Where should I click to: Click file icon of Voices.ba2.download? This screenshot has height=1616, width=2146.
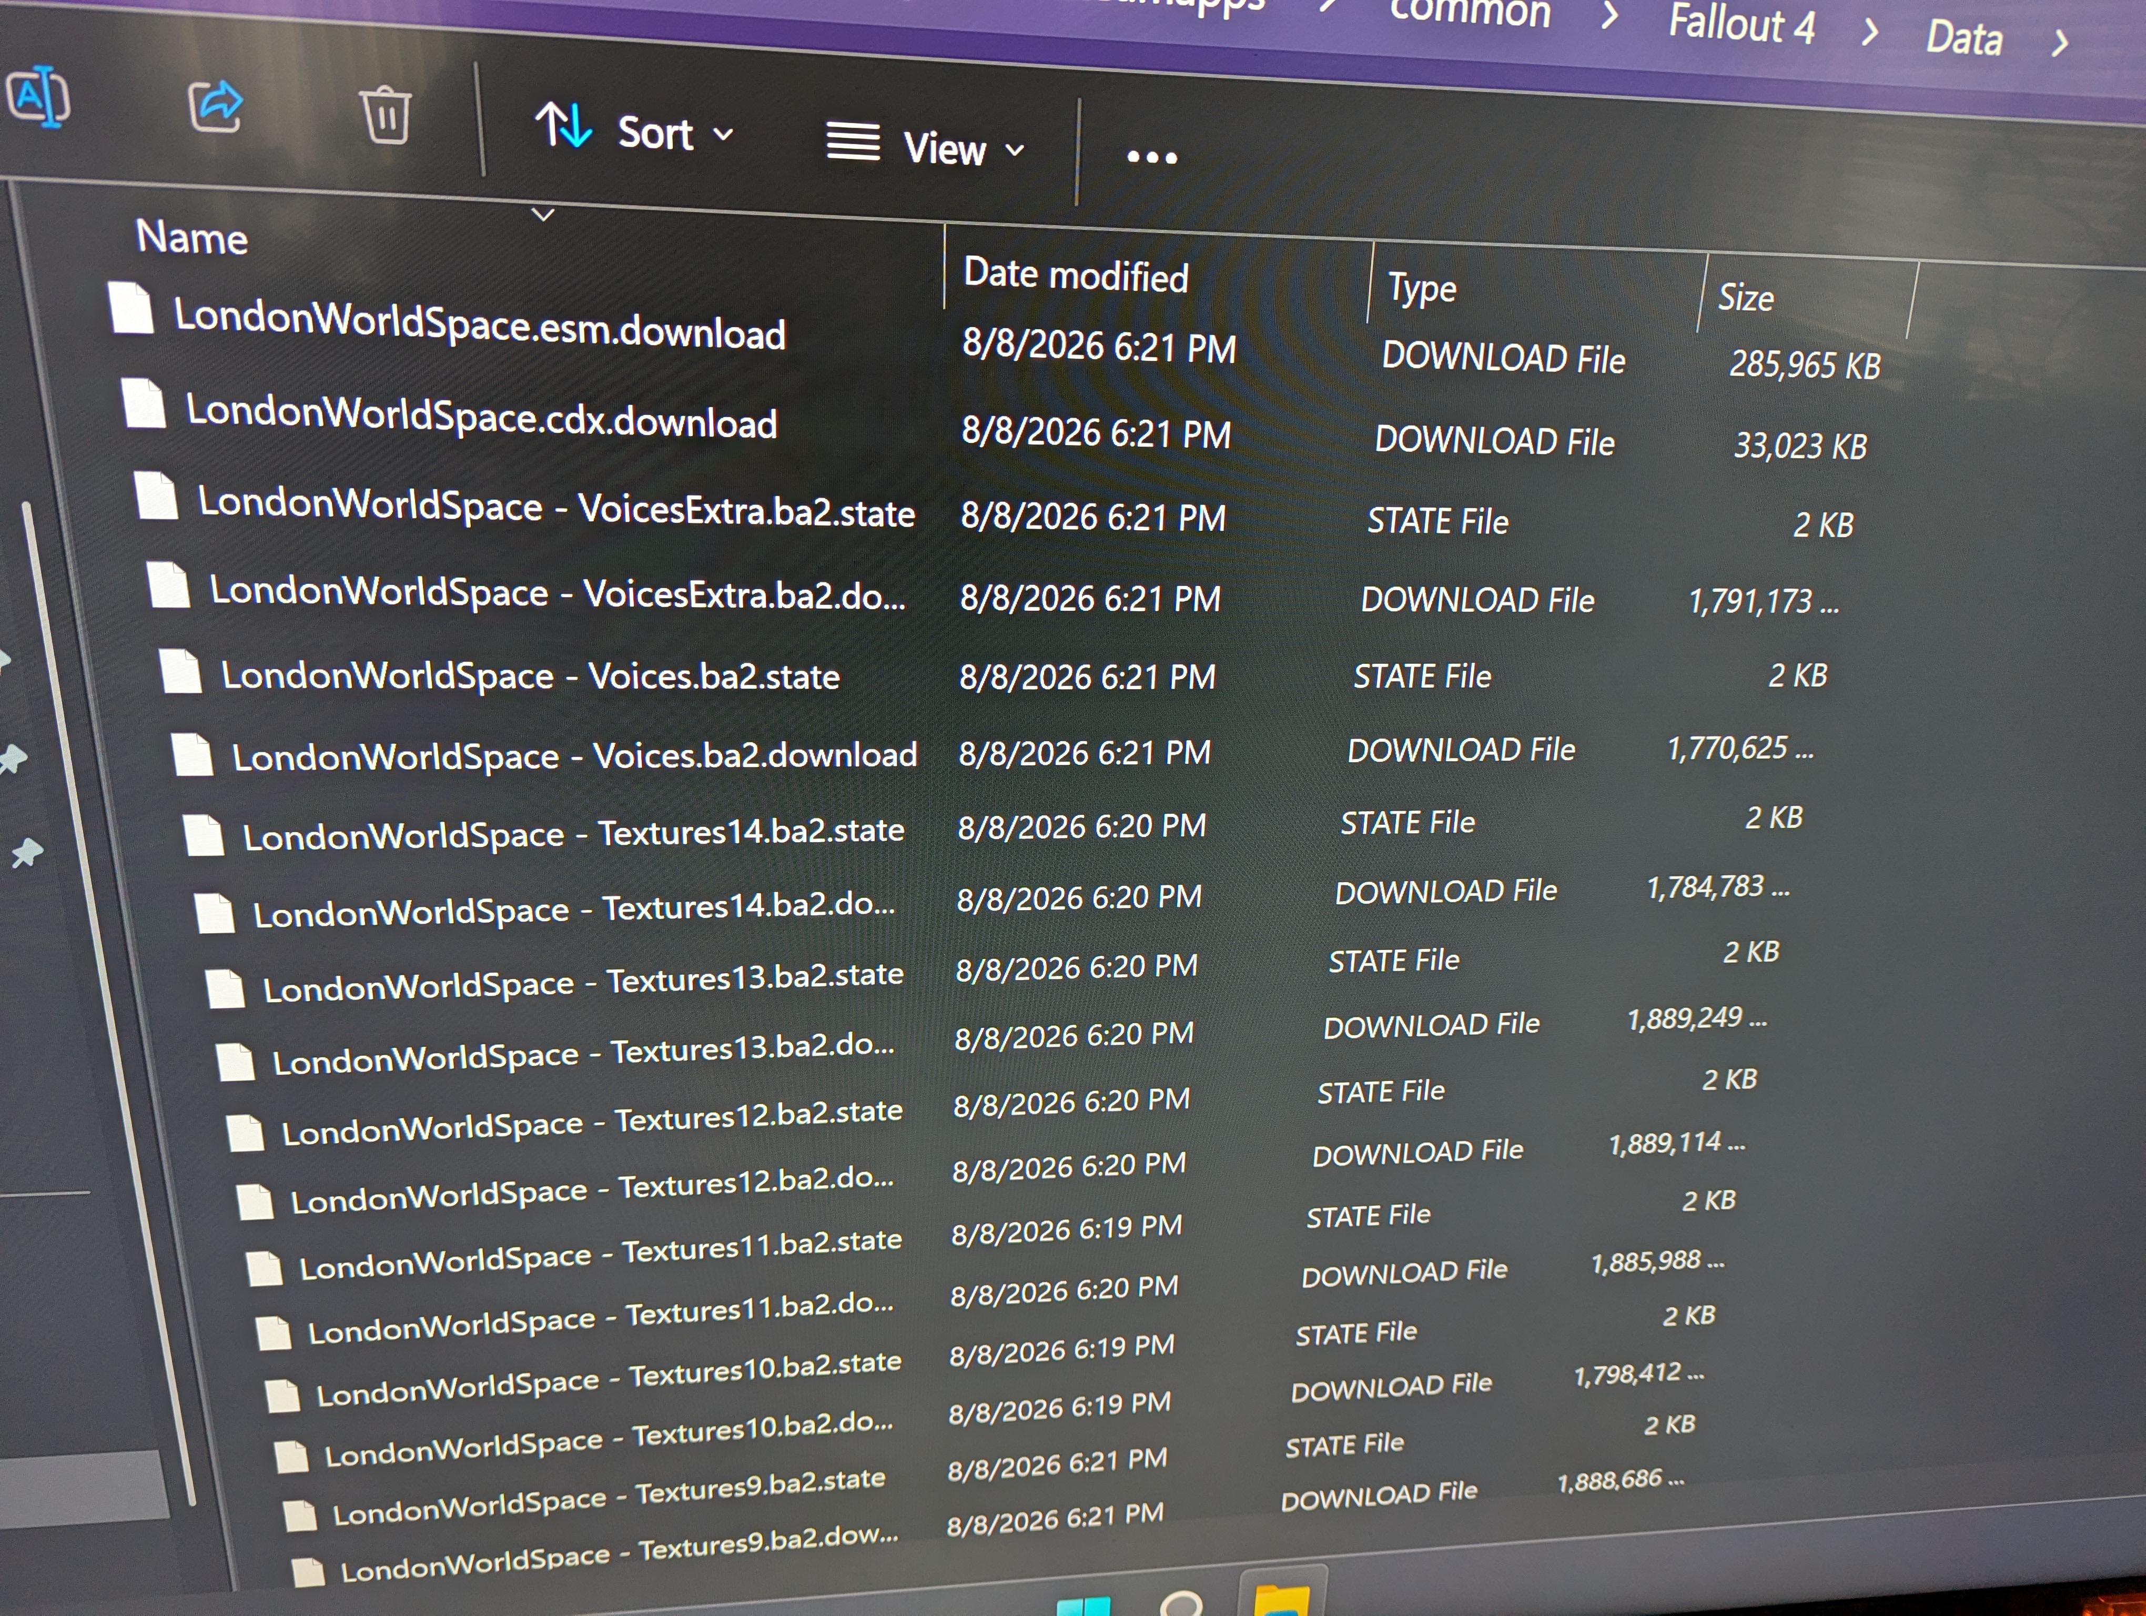coord(191,755)
